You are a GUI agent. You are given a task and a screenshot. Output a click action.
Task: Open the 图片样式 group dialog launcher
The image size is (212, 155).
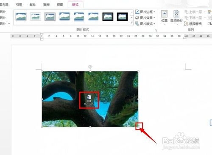156,30
